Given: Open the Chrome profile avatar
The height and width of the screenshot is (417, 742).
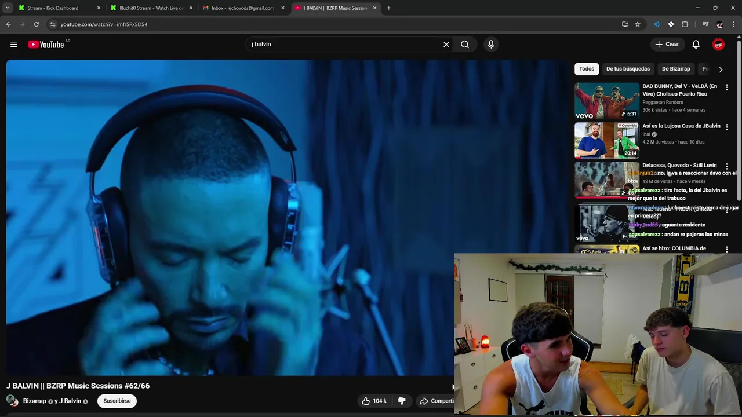Looking at the screenshot, I should pyautogui.click(x=719, y=24).
